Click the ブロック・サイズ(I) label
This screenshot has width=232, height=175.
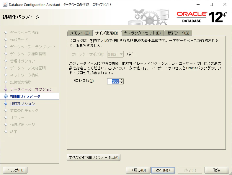(88, 54)
